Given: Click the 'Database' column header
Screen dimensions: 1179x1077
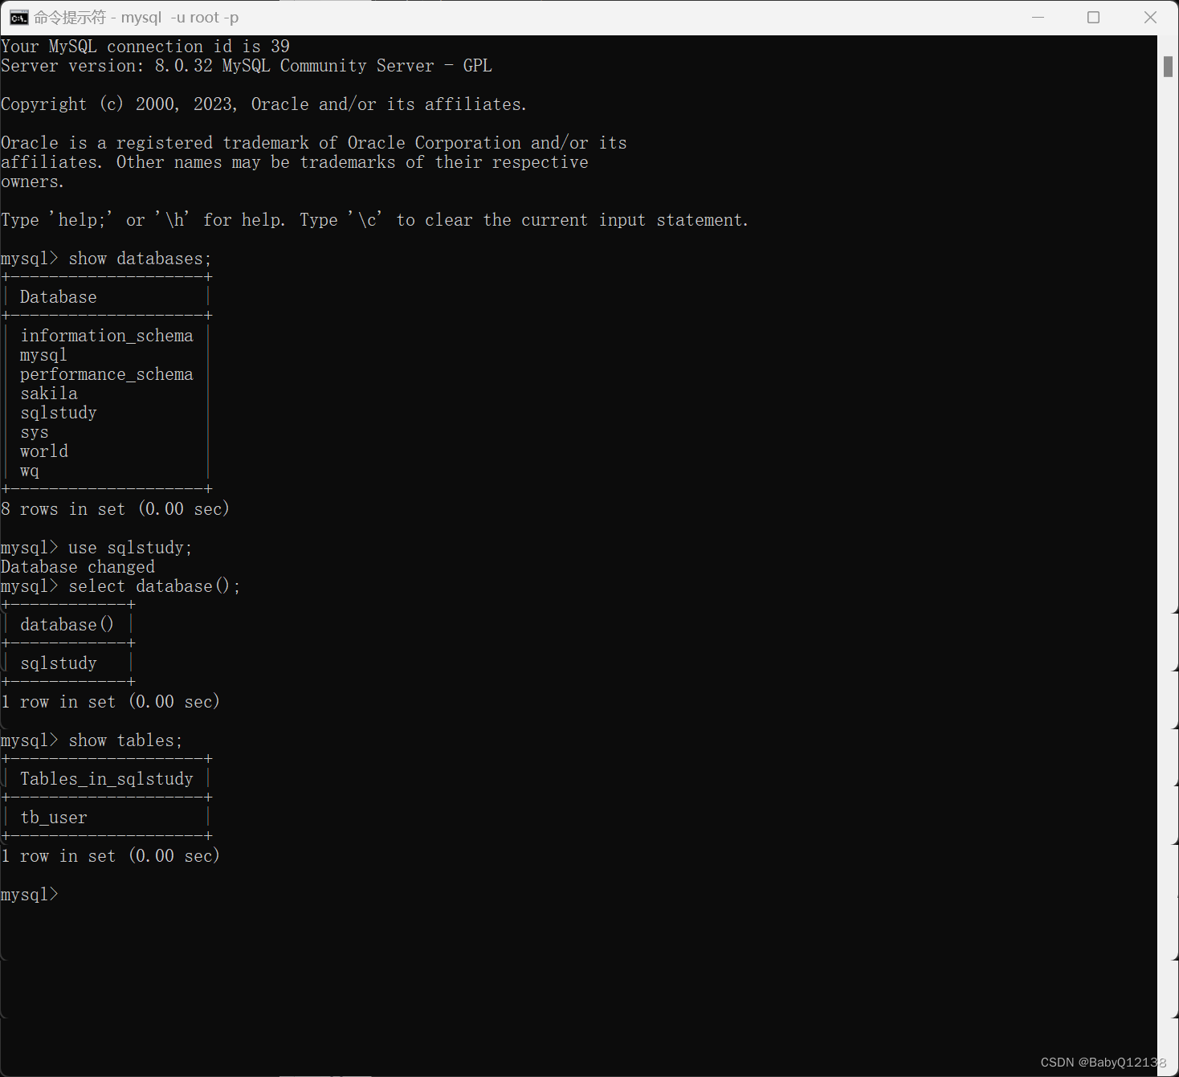Looking at the screenshot, I should [59, 297].
